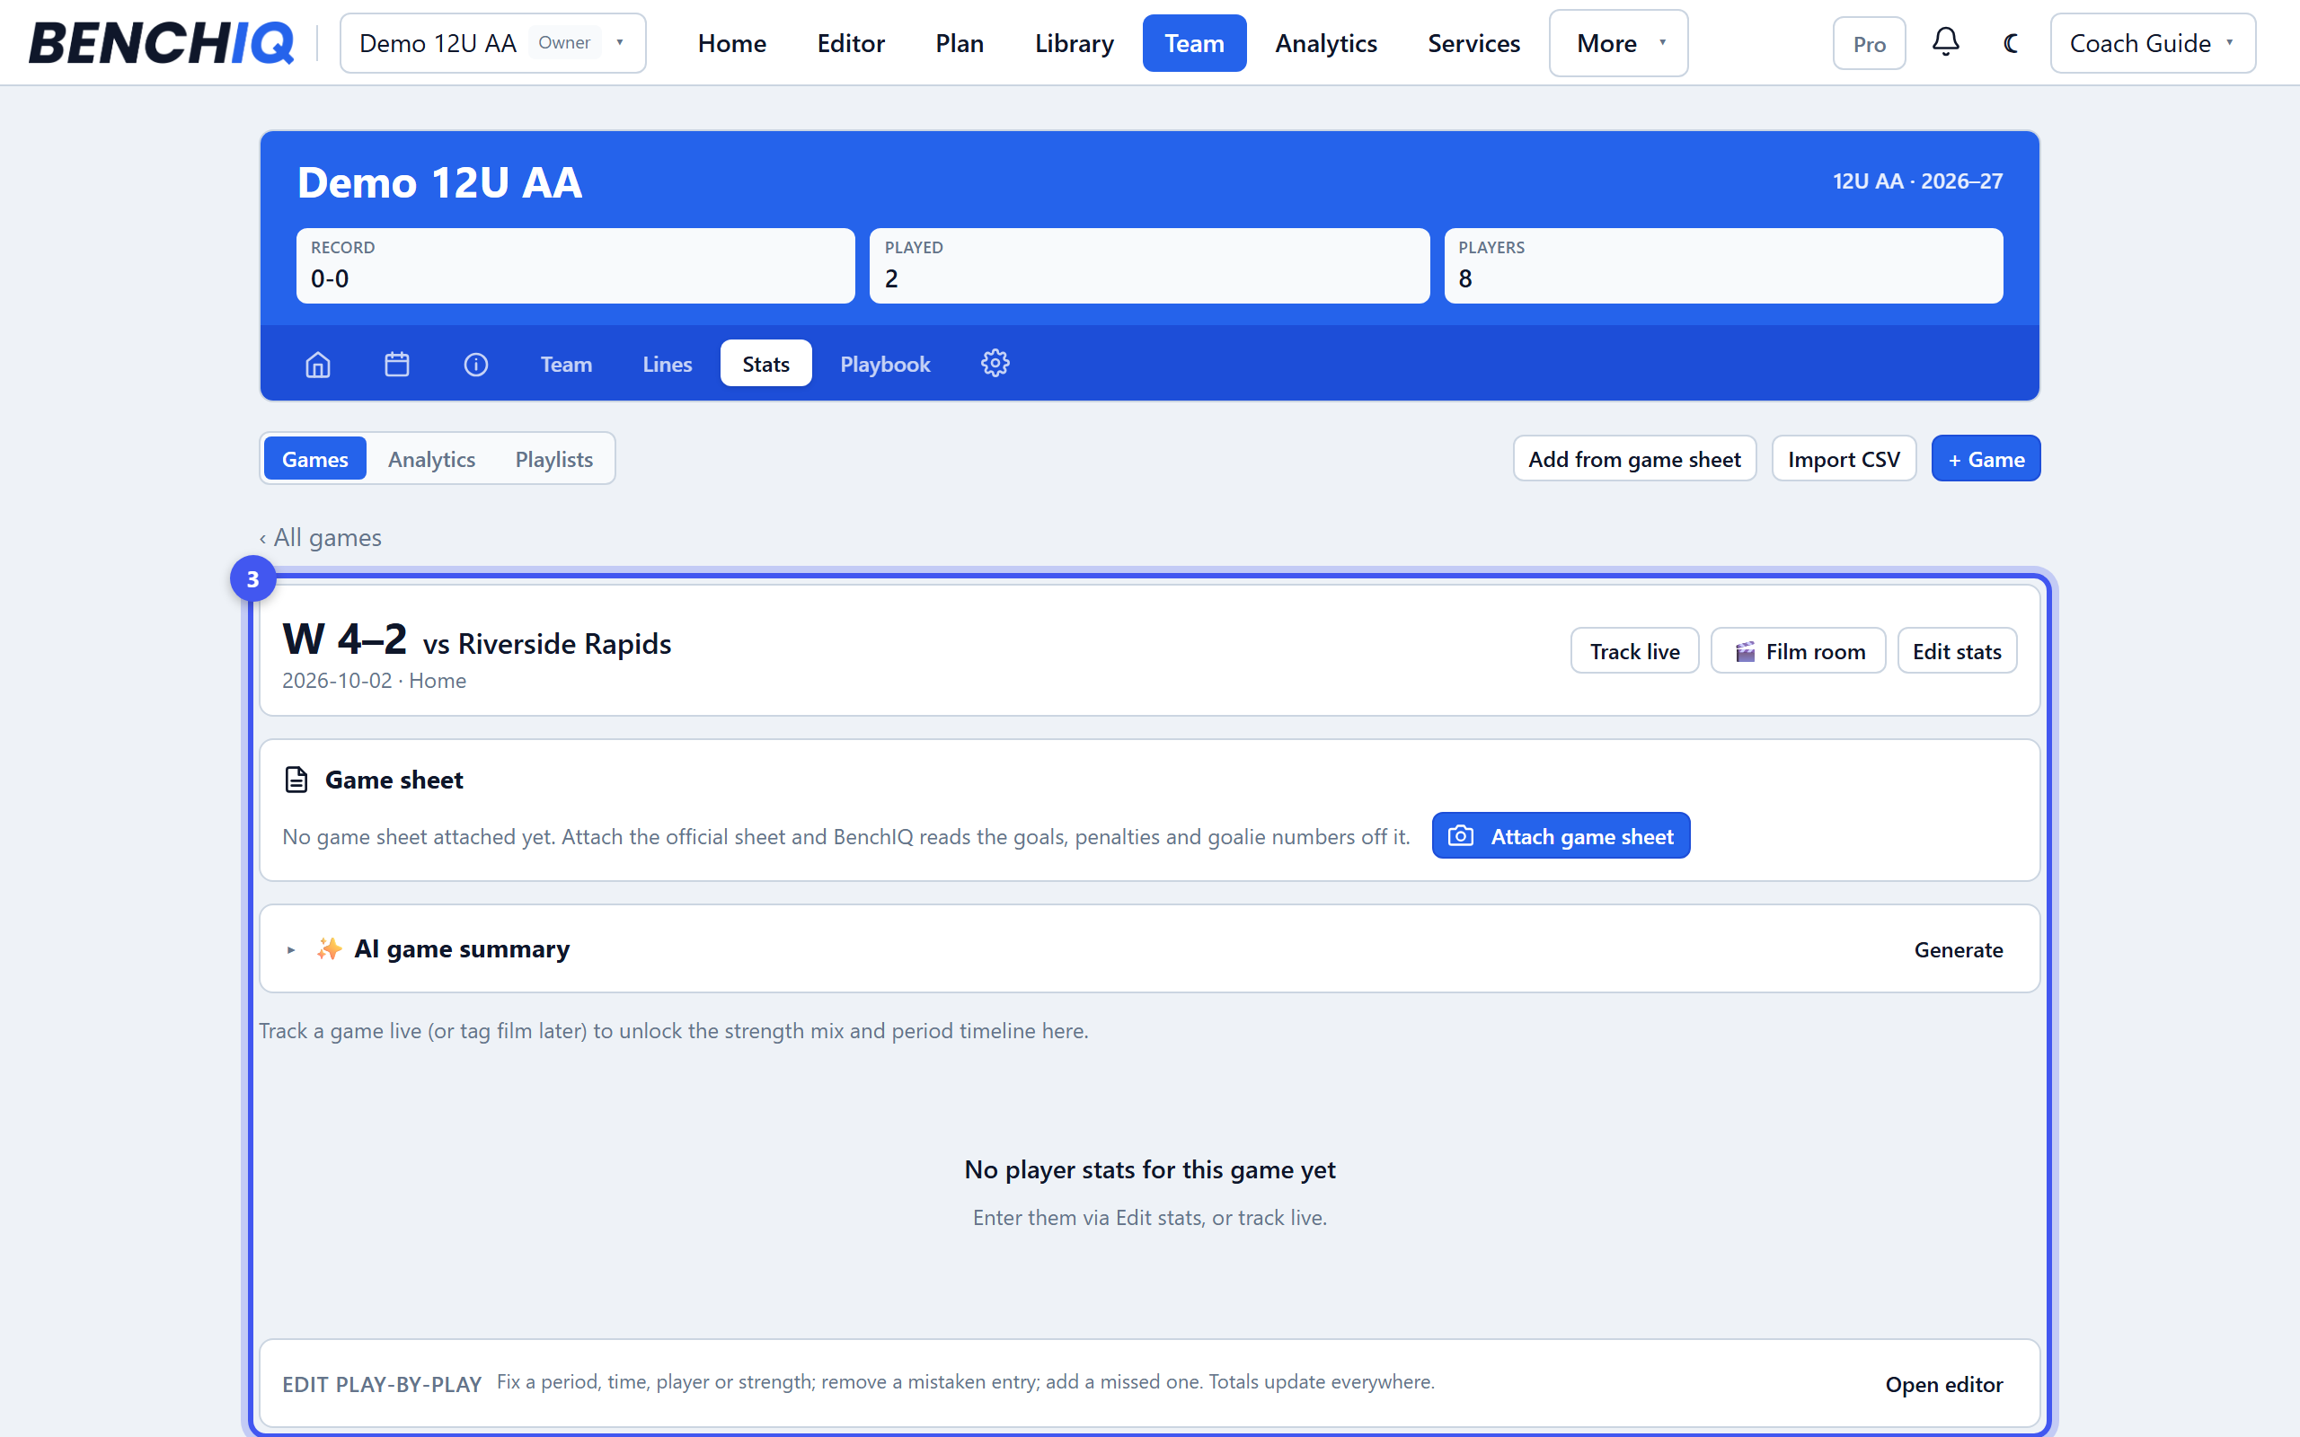The image size is (2300, 1437).
Task: Switch to the Analytics sub-tab
Action: (431, 459)
